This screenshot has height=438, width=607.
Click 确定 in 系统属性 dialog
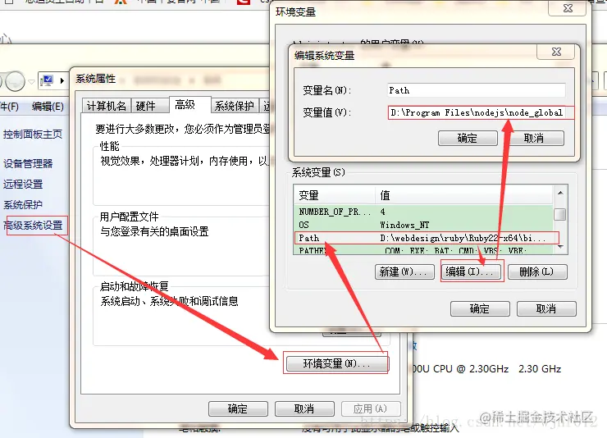point(238,408)
